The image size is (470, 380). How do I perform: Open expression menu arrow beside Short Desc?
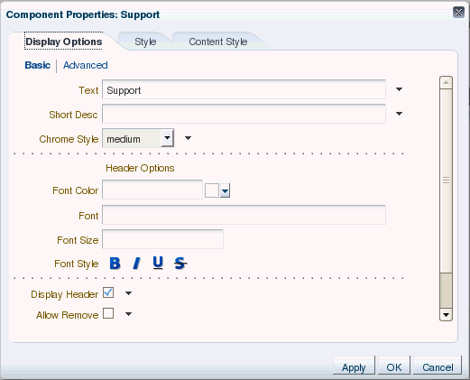[399, 114]
